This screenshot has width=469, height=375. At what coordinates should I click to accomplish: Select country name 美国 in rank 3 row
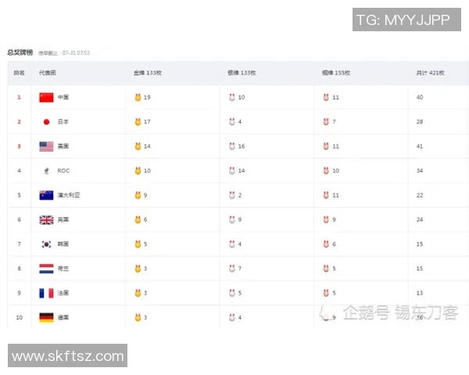tap(63, 146)
